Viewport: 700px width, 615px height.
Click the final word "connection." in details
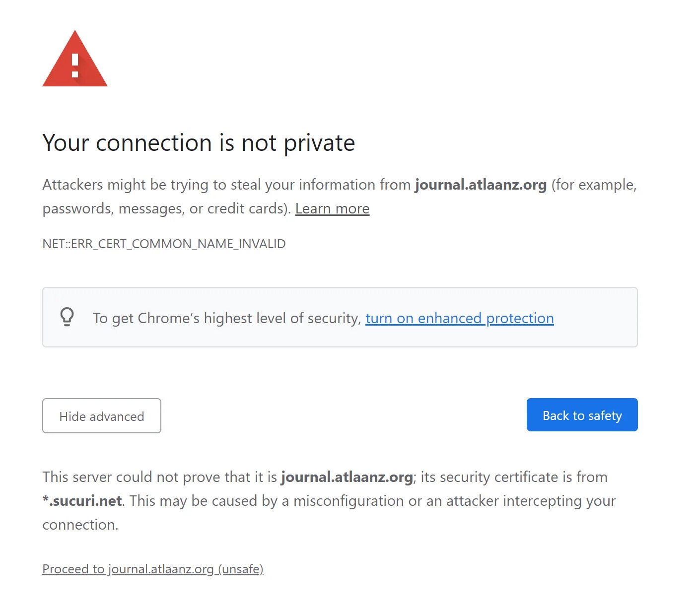(x=80, y=525)
